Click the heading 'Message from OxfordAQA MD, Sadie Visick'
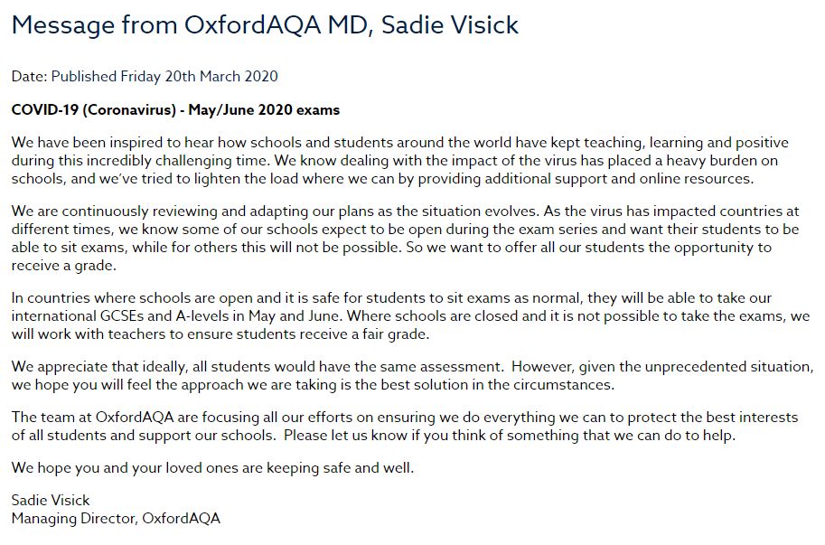Screen dimensions: 825x545 265,25
